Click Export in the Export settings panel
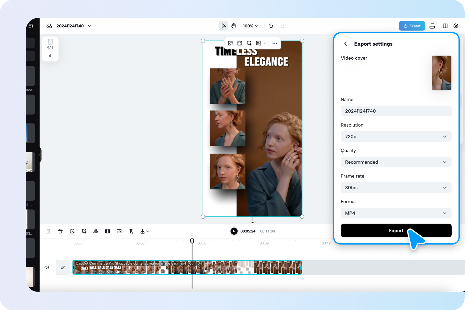Screen dimensions: 469x310 tap(396, 230)
